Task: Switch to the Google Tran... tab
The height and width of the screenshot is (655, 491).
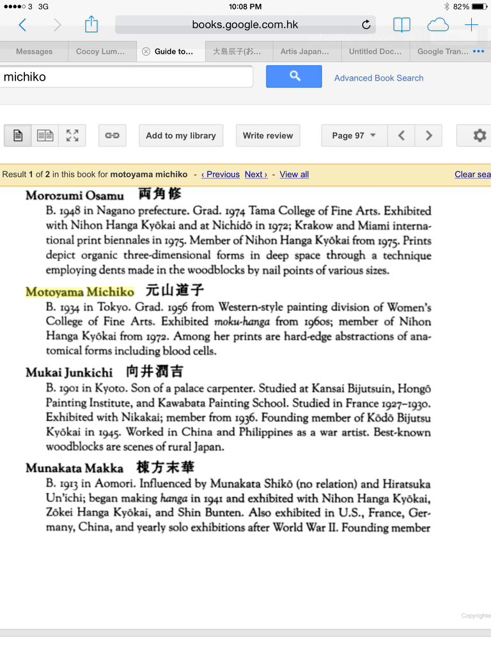Action: point(442,52)
